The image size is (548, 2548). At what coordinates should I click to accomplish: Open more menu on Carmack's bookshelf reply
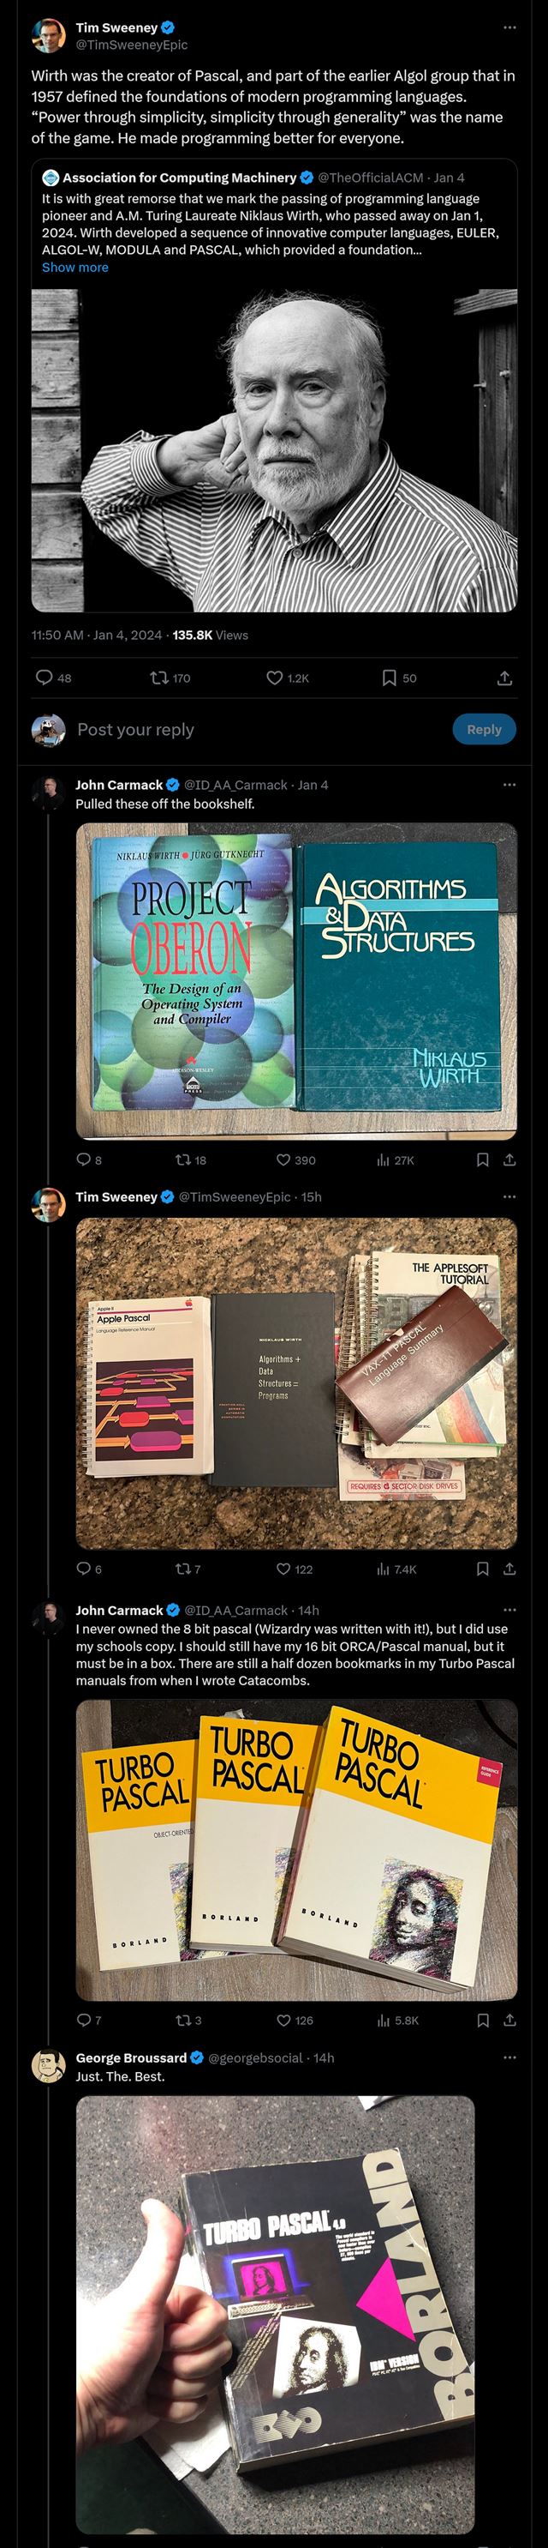point(509,785)
